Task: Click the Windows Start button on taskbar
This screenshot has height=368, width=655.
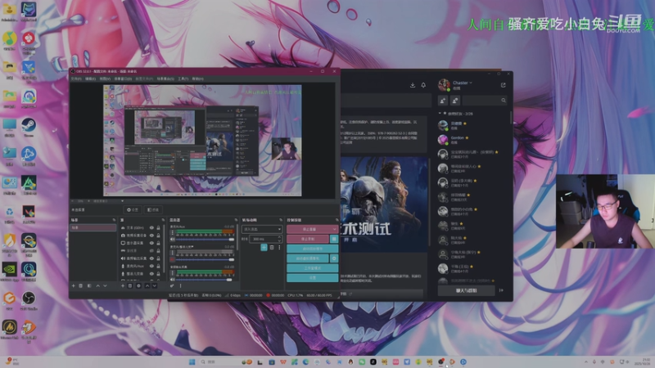Action: tap(192, 361)
